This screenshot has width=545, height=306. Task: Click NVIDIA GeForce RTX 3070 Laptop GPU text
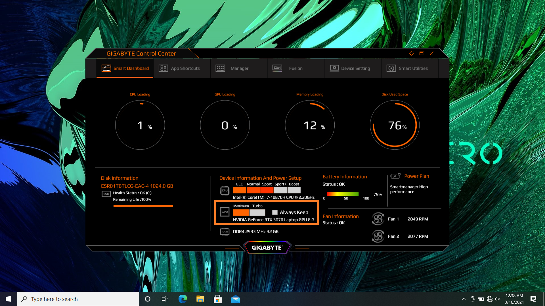pyautogui.click(x=274, y=220)
